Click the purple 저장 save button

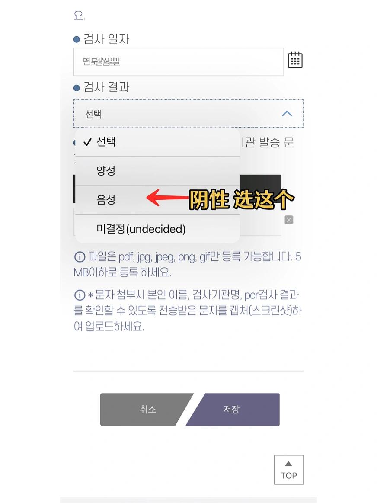(233, 409)
